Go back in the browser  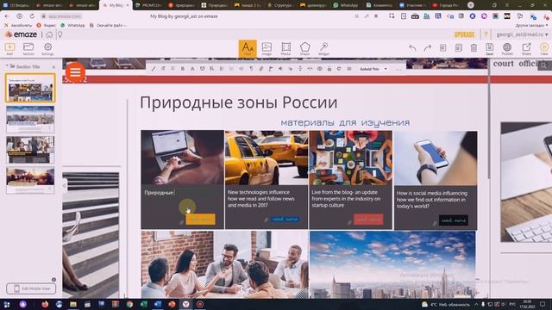[7, 16]
